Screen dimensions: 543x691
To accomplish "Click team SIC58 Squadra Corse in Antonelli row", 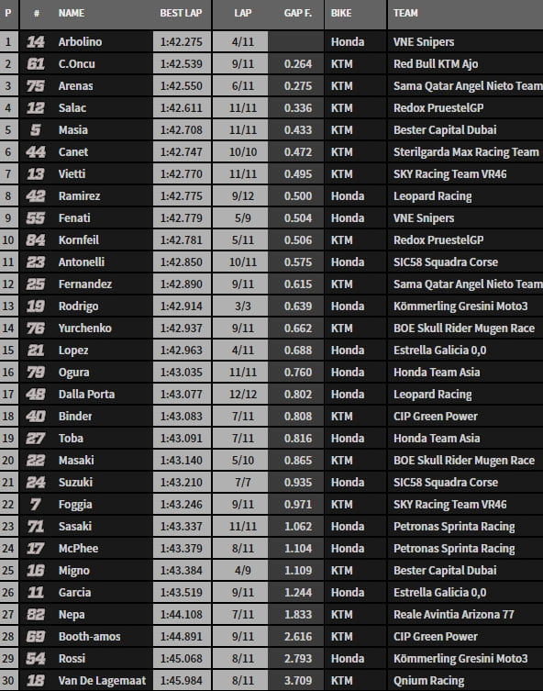I will (x=446, y=262).
